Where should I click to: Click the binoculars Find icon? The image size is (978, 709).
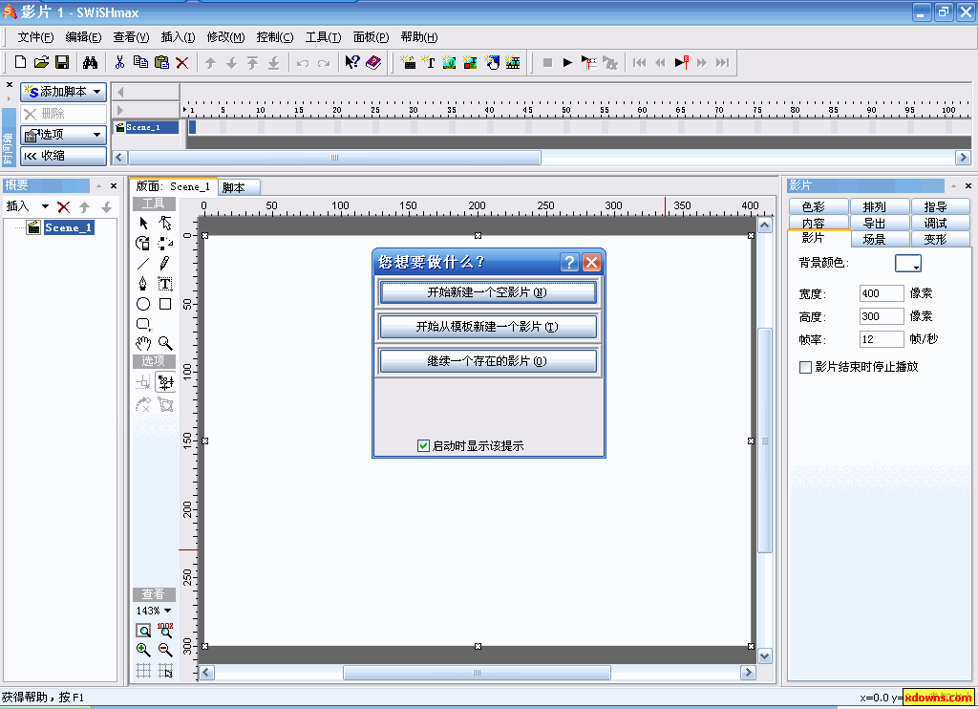point(90,63)
